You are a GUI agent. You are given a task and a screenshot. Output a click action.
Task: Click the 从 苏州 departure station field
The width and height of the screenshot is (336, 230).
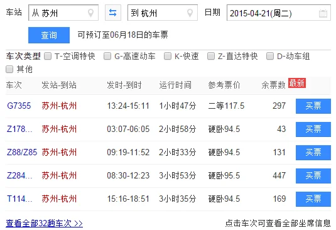point(63,13)
